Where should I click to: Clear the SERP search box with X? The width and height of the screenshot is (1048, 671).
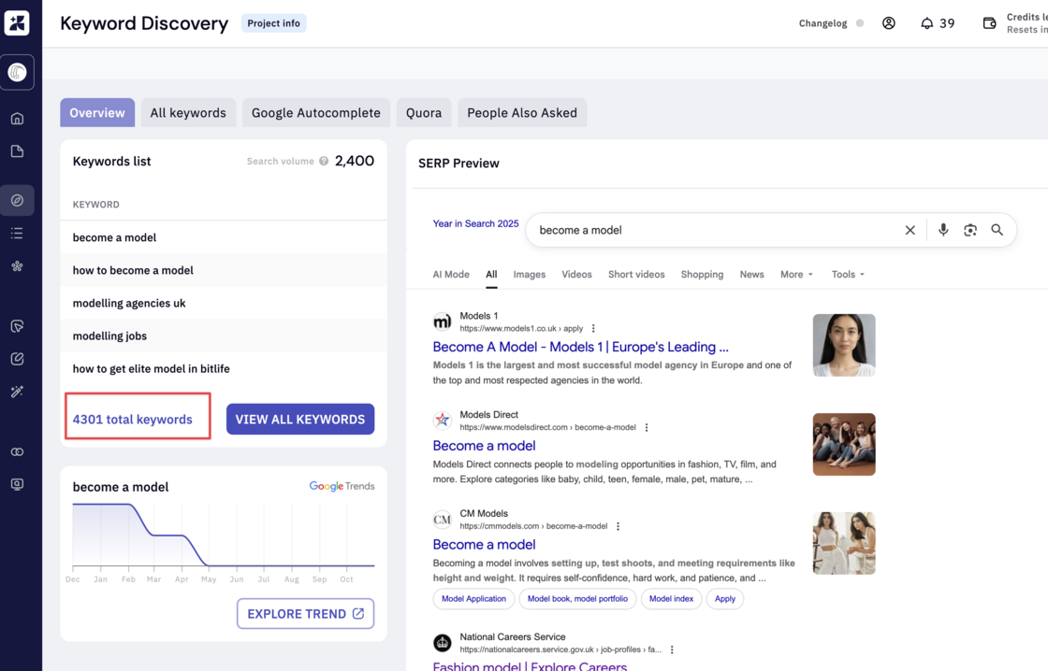(910, 230)
